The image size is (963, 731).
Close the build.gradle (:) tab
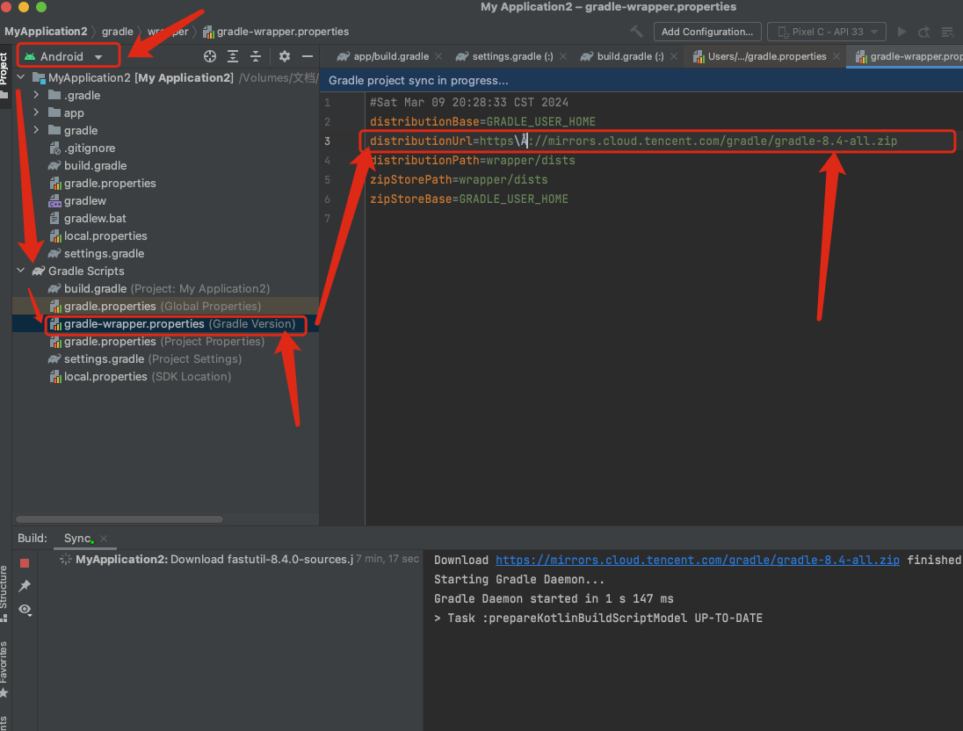click(674, 56)
